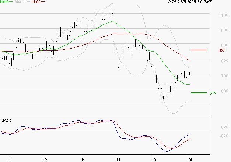The image size is (231, 162).
Task: Click the 700 price axis label
Action: [x=224, y=76]
